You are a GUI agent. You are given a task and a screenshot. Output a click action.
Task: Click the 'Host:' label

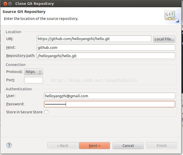[11, 47]
